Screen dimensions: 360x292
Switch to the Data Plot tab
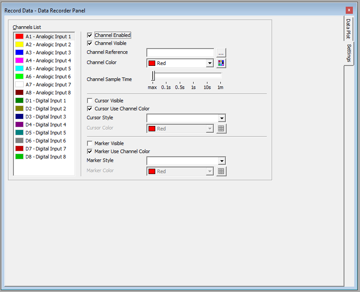pos(349,29)
